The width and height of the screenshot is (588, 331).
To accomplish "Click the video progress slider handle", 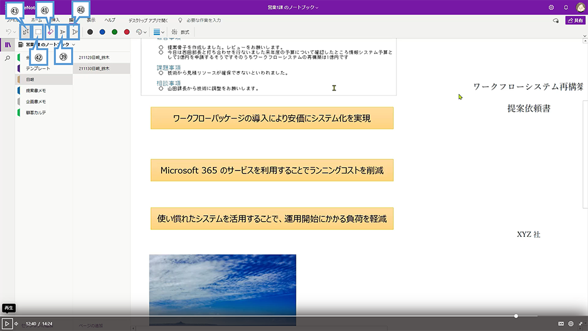I will click(516, 316).
